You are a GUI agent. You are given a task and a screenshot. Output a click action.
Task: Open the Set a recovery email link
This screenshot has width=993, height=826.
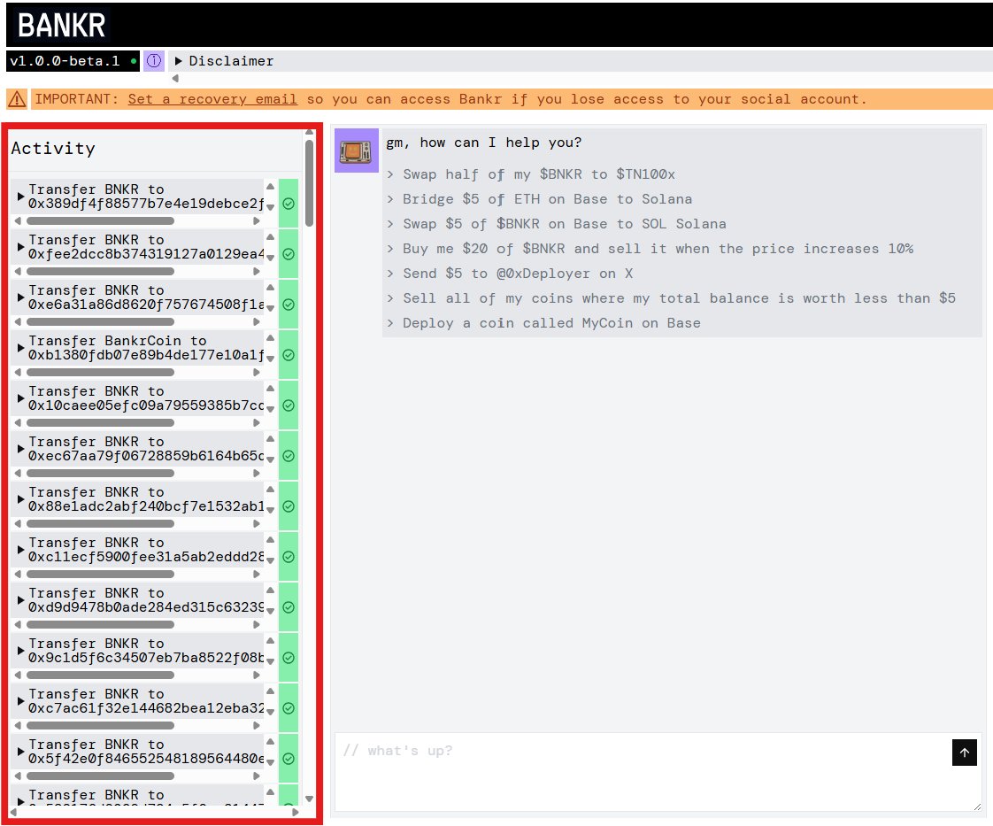[x=212, y=99]
